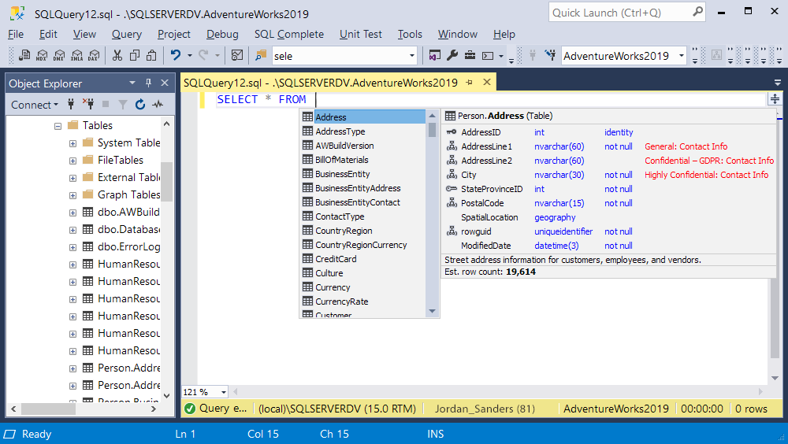Pick CurrencyRate in the suggestion list

coord(362,302)
